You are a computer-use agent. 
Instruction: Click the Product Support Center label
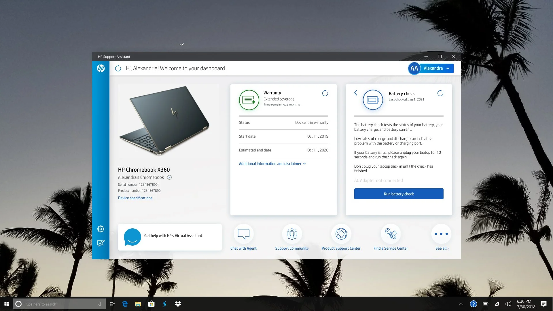coord(341,248)
